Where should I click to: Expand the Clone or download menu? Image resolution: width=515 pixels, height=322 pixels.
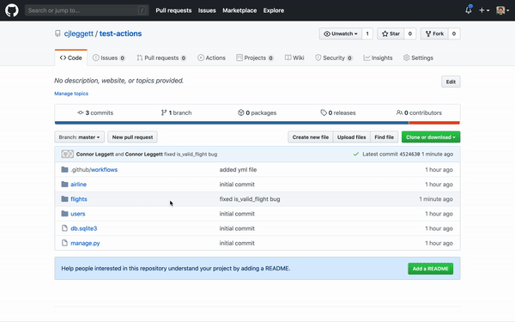coord(431,137)
